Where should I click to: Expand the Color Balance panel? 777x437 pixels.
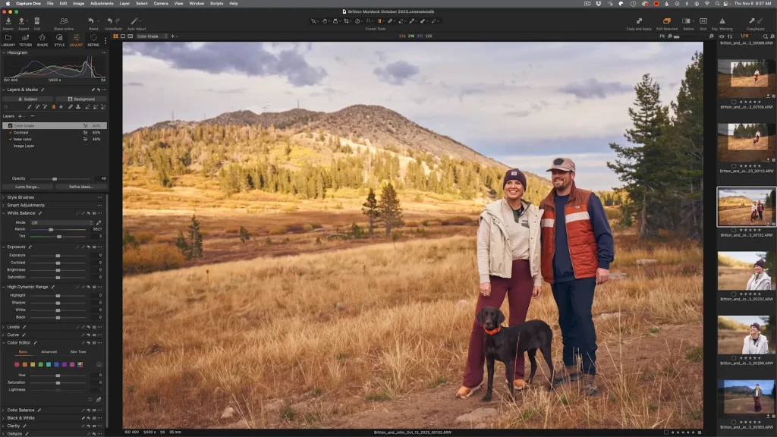click(x=4, y=410)
